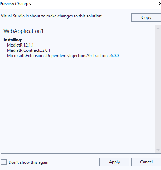Apply the pending package changes
The image size is (161, 170).
(114, 162)
